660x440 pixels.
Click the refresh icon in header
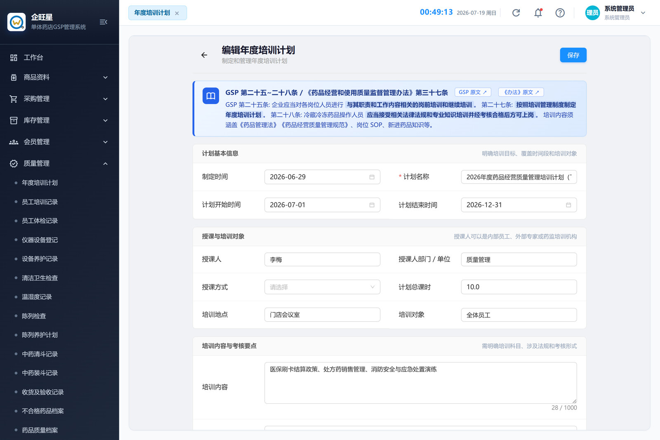516,13
